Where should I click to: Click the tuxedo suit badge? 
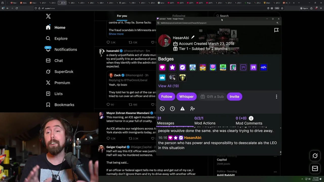(183, 78)
